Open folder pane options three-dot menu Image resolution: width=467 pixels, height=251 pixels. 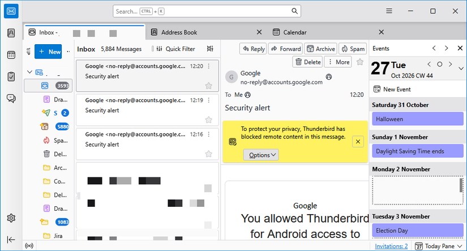68,52
